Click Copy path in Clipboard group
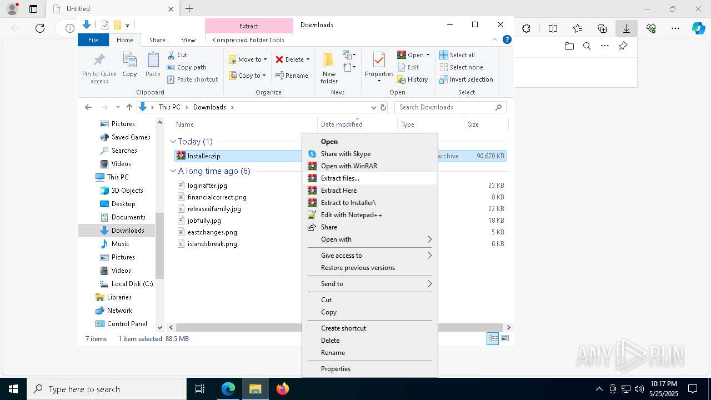Screen dimensions: 711x400 point(187,67)
